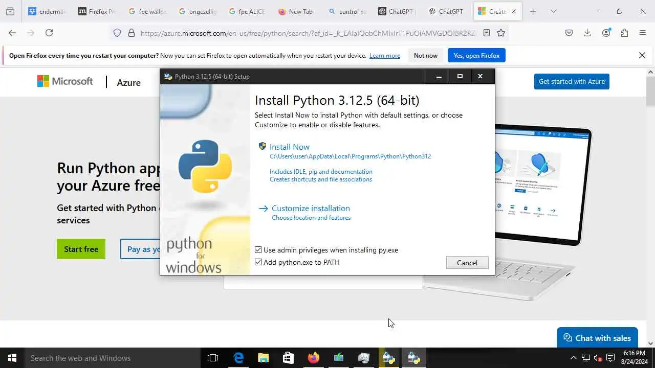Click the Azure link beside Microsoft logo

click(128, 82)
